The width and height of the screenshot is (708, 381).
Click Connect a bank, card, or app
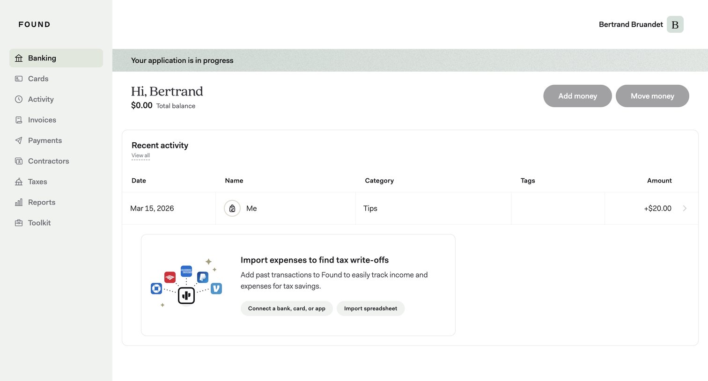pyautogui.click(x=287, y=308)
